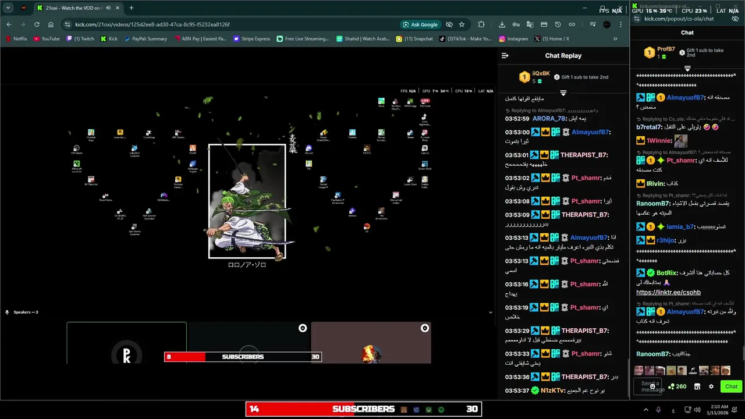Viewport: 745px width, 419px height.
Task: Open taskbar volume control
Action: click(x=697, y=410)
